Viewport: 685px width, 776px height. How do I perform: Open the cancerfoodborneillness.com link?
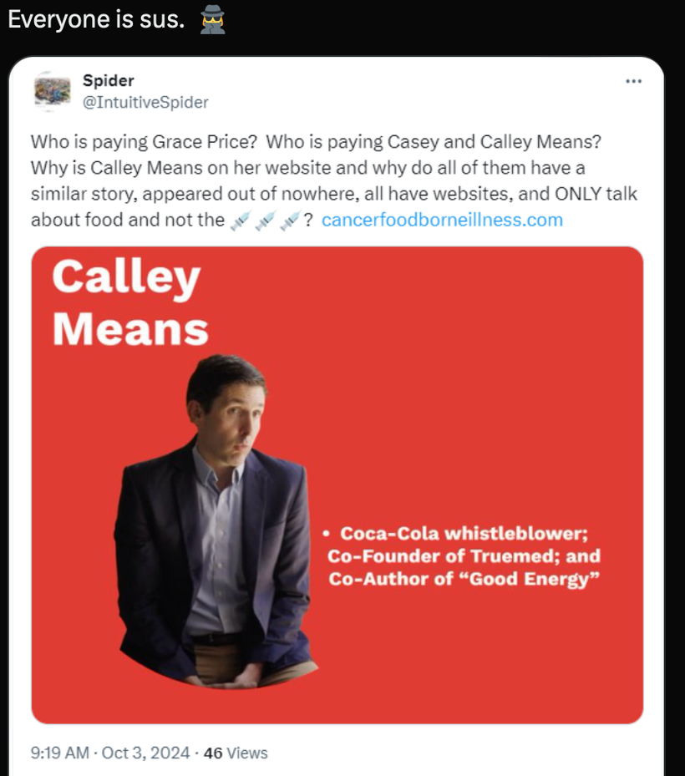(442, 221)
